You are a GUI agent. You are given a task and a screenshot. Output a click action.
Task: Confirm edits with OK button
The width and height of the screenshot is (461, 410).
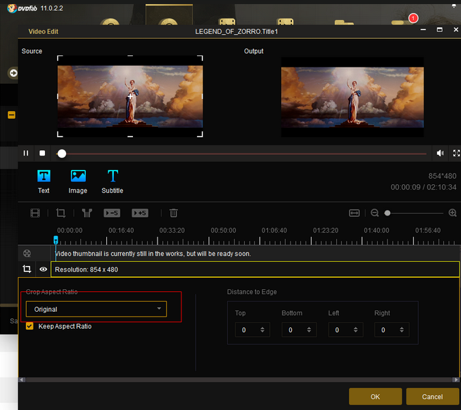point(375,396)
